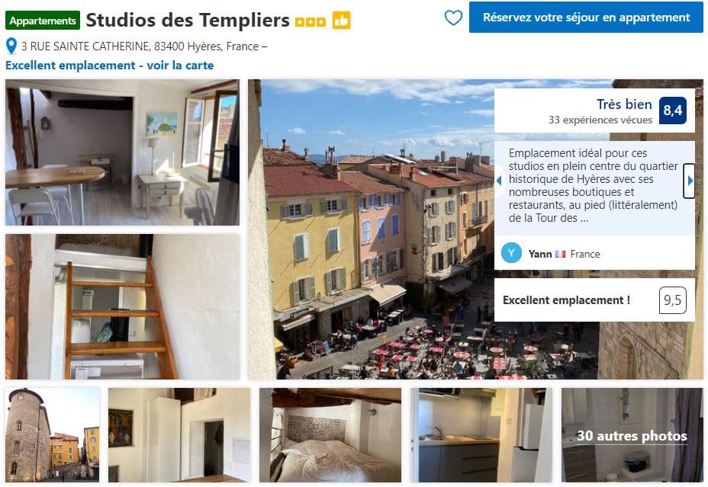The height and width of the screenshot is (487, 708).
Task: Open the kitchen sink thumbnail
Action: point(481,435)
